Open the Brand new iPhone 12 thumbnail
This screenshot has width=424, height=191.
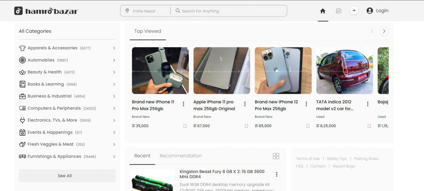click(x=283, y=71)
